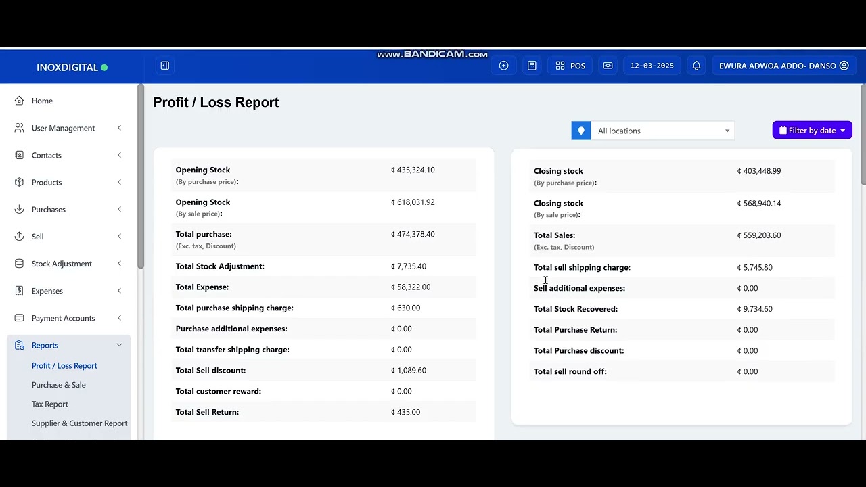The width and height of the screenshot is (866, 487).
Task: Click the Reports menu item
Action: tap(68, 345)
